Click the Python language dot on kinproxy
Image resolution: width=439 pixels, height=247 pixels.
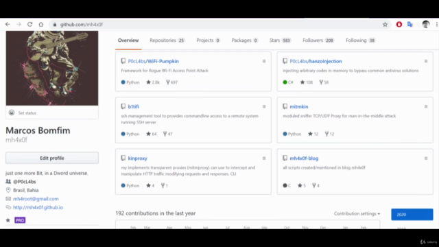tap(123, 185)
